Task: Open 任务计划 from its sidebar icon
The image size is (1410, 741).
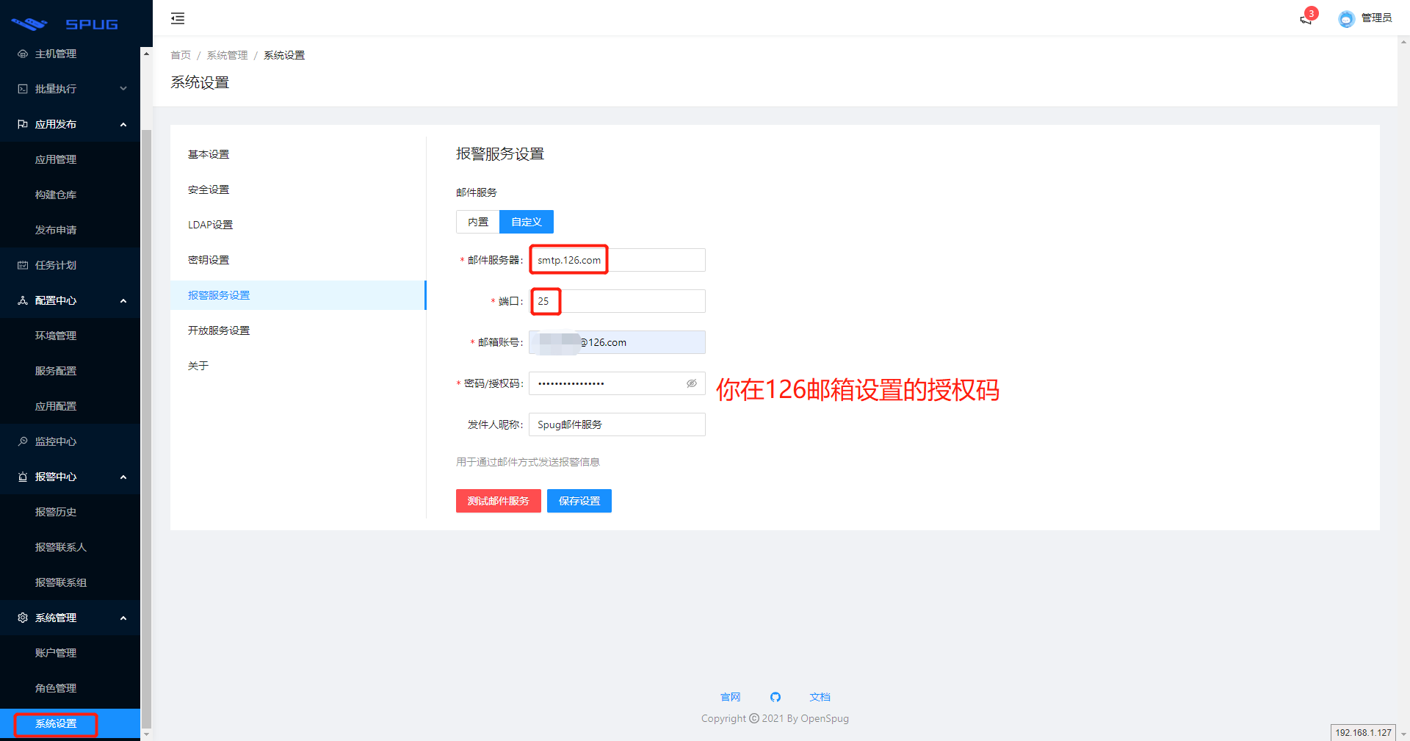Action: [x=21, y=265]
